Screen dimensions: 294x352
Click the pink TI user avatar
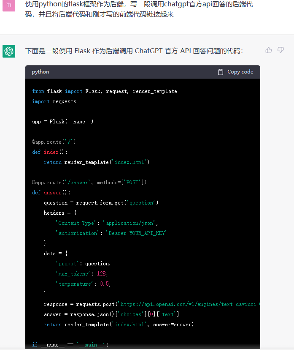tap(9, 5)
